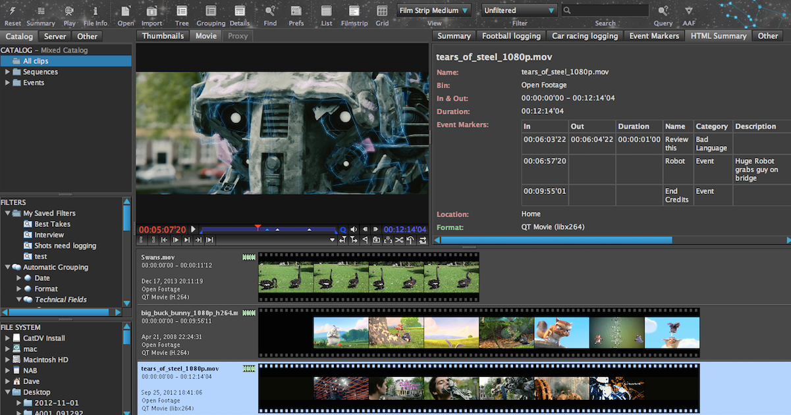Show the Tree panel via toolbar

182,11
